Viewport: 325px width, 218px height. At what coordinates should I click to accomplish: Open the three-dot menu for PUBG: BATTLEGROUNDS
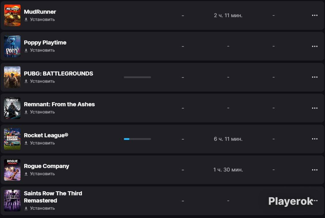(315, 77)
